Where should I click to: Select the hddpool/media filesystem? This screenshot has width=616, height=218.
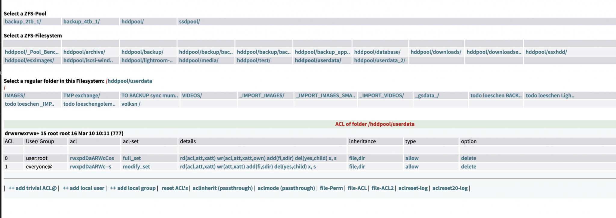199,60
